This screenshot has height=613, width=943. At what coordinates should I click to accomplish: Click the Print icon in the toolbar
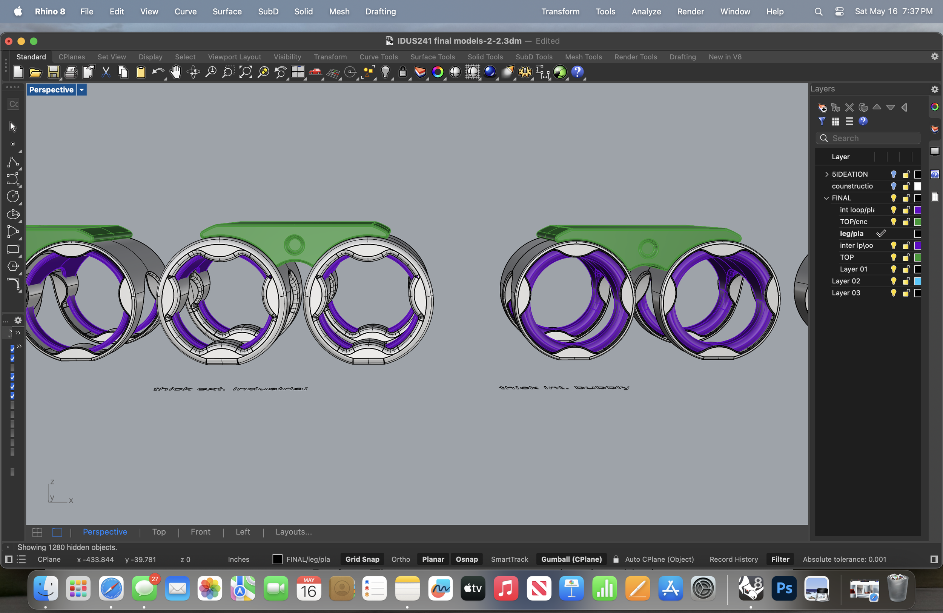point(71,72)
